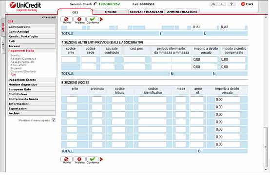This screenshot has height=175, width=270.
Task: Click the scrollbar up arrow
Action: pyautogui.click(x=266, y=17)
